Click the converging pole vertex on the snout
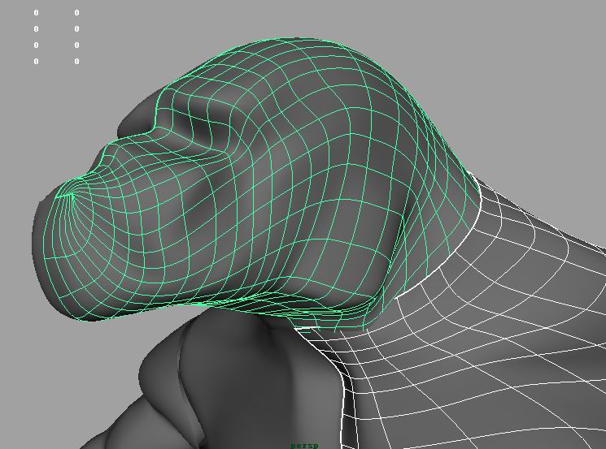The image size is (606, 449). pos(72,194)
